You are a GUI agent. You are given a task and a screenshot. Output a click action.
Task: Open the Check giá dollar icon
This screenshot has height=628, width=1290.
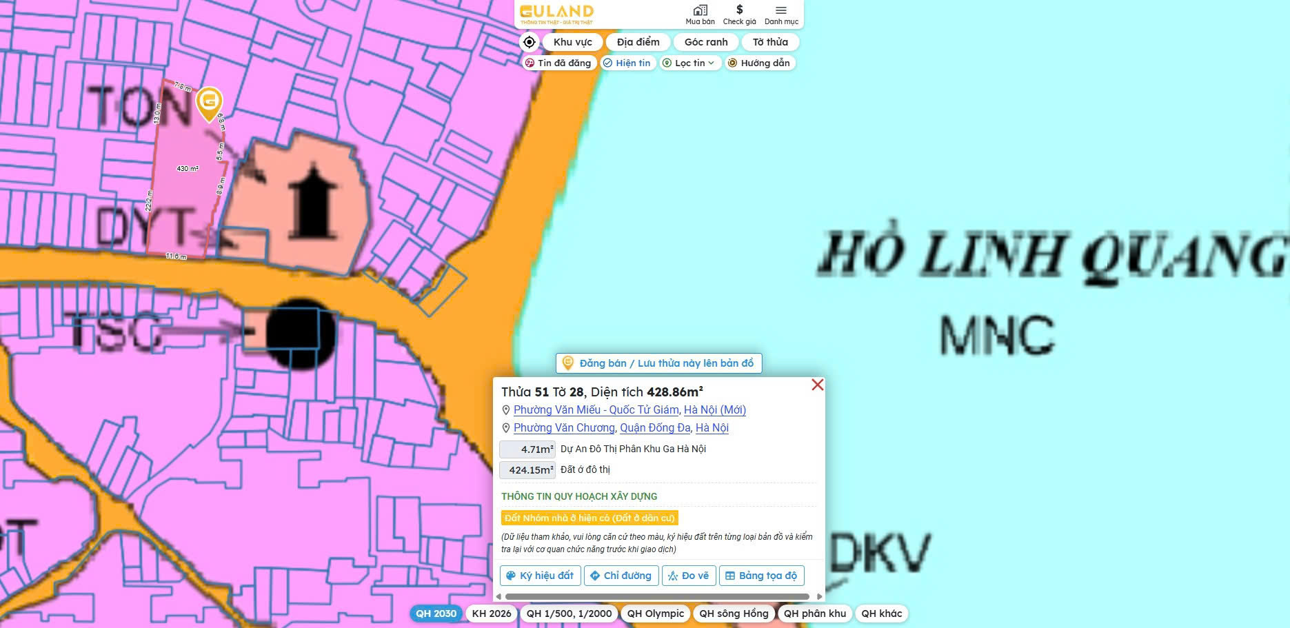(x=738, y=12)
